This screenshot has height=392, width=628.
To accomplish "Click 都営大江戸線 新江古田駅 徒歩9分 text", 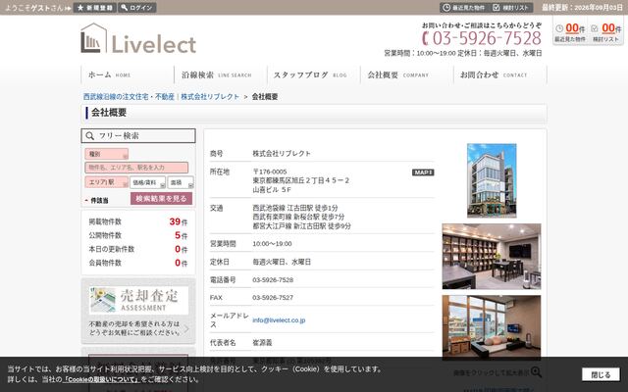I will click(x=301, y=226).
